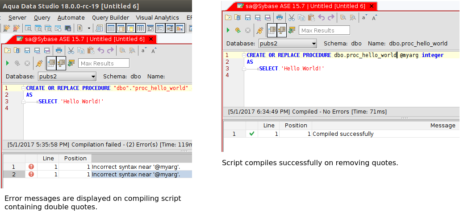Open the new document dropdown arrow in main toolbar
Viewport: 464px width, 220px height.
(89, 29)
